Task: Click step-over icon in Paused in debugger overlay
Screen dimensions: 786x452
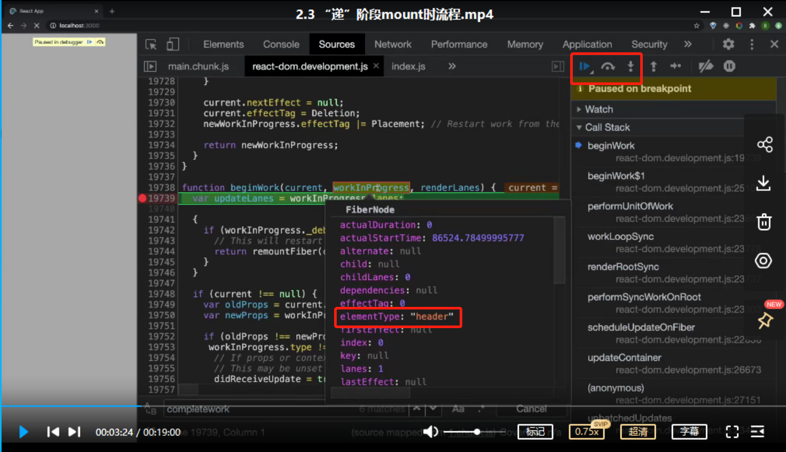Action: click(x=100, y=42)
